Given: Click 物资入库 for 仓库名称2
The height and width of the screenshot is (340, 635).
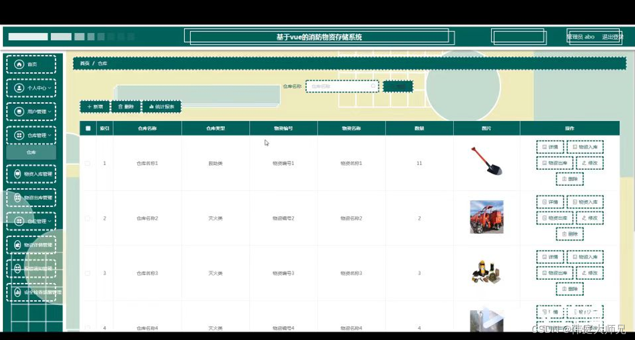Looking at the screenshot, I should (585, 202).
